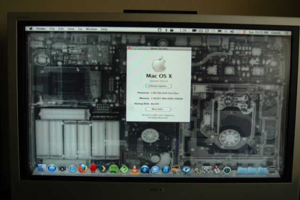Click the Sun 10:23 AM clock
The image size is (300, 200).
click(258, 32)
